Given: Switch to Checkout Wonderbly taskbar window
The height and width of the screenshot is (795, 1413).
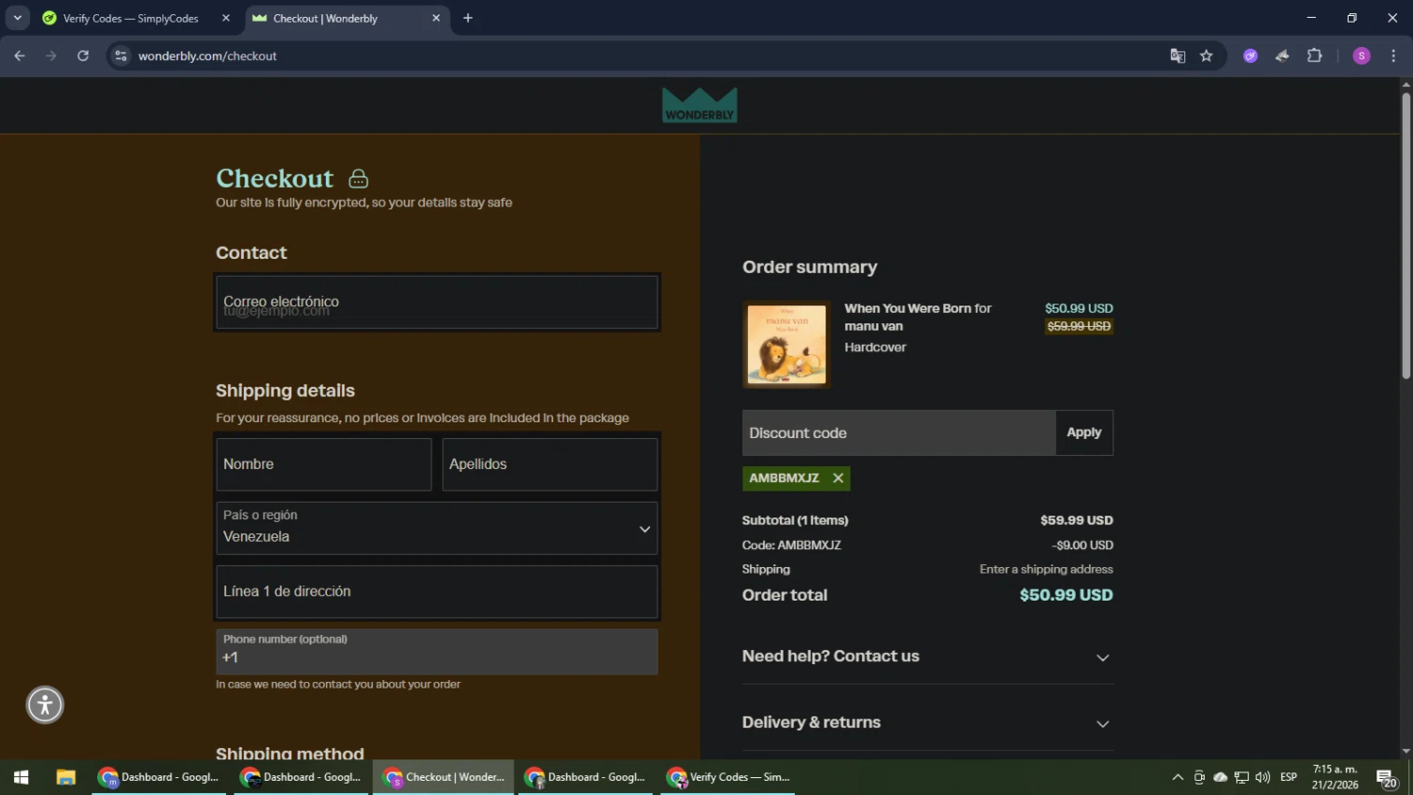Looking at the screenshot, I should coord(443,777).
